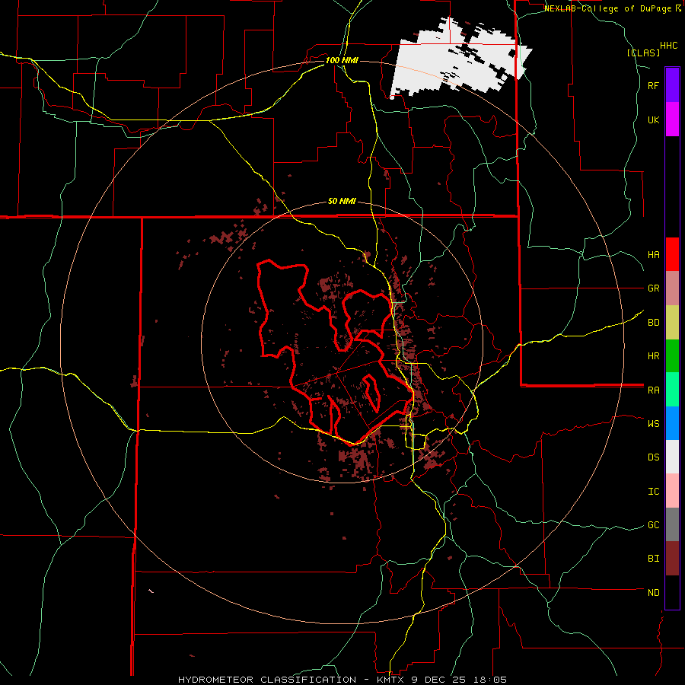This screenshot has height=685, width=685.
Task: Click the ND legend label
Action: click(653, 592)
